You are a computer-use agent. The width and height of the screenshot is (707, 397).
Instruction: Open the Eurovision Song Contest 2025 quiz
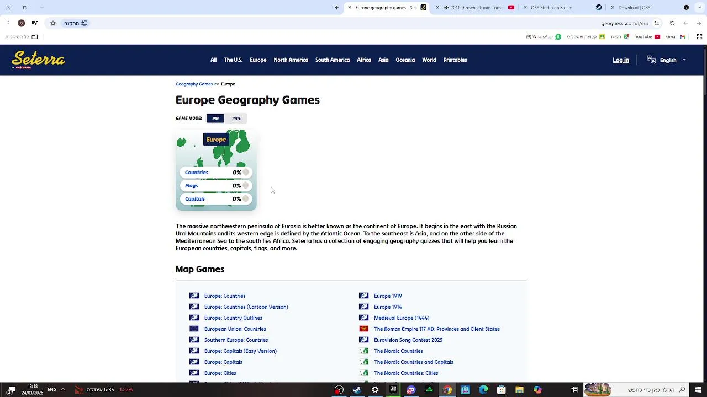[x=408, y=340]
